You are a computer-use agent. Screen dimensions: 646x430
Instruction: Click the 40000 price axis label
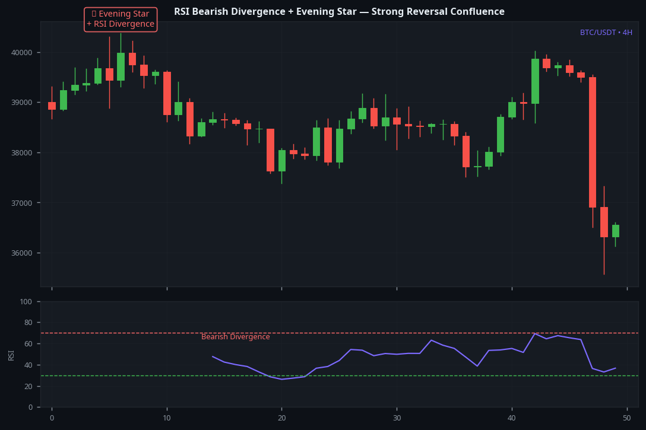point(22,53)
